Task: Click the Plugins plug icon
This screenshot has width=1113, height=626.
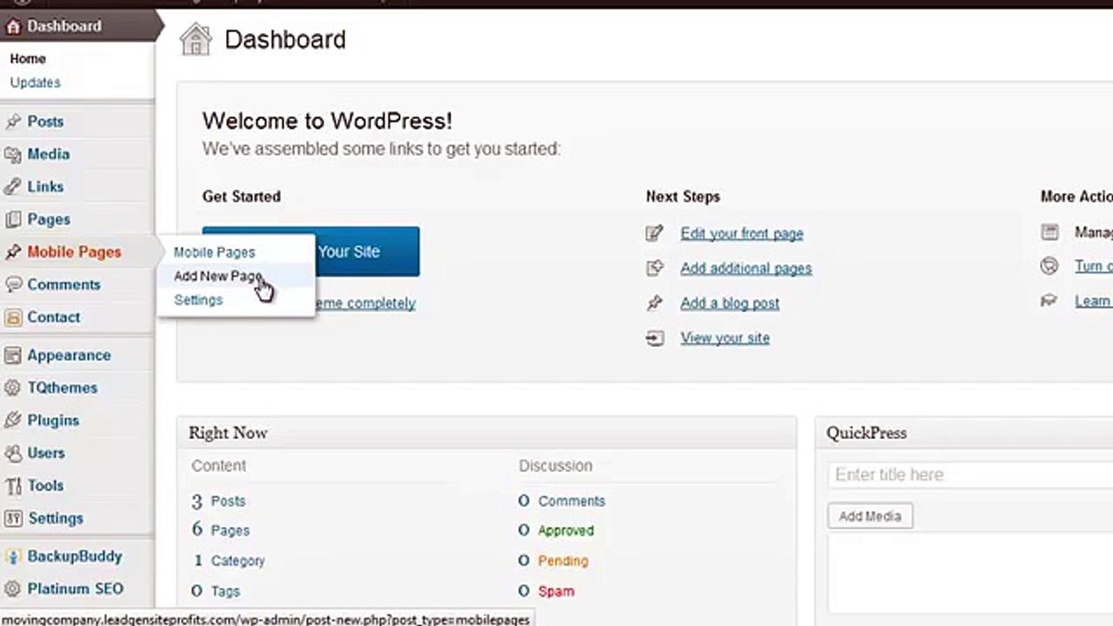Action: click(12, 421)
